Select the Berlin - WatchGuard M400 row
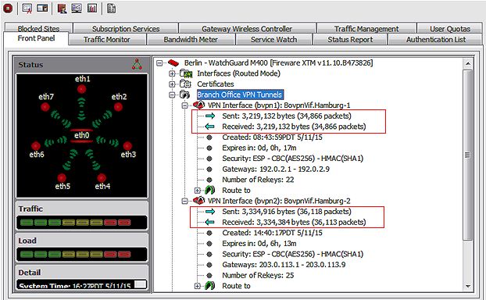This screenshot has height=300, width=486. click(278, 63)
